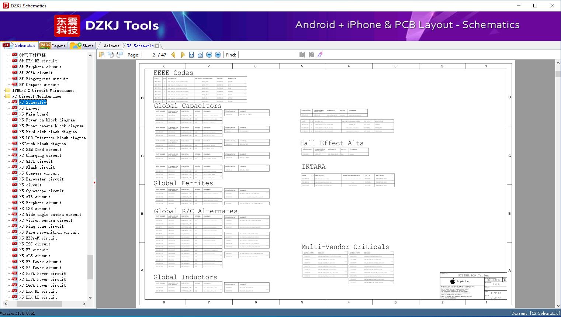Close the XS Schematic tab
This screenshot has height=317, width=561.
(x=157, y=46)
